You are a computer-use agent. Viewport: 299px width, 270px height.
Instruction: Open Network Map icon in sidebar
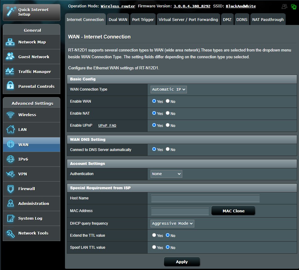tap(10, 42)
